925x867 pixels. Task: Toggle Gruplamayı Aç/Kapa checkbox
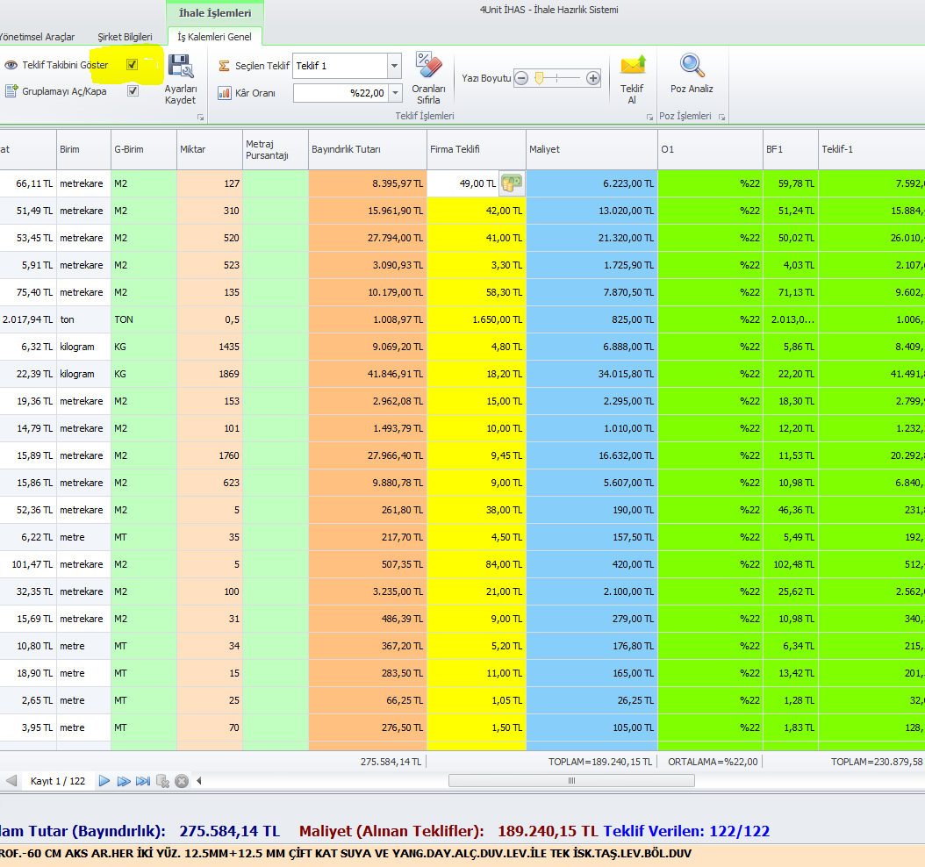pyautogui.click(x=133, y=90)
